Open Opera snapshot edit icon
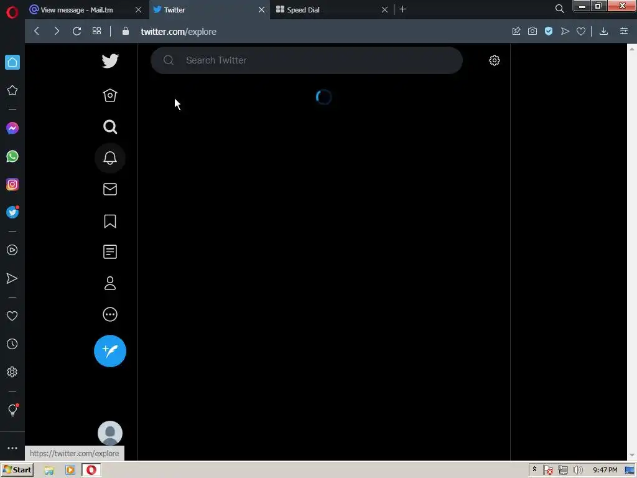637x478 pixels. point(516,31)
